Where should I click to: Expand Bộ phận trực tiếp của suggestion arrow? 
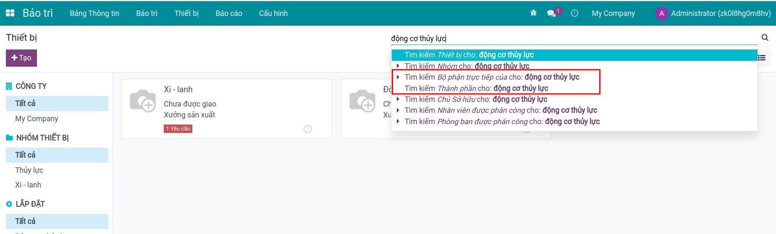(x=398, y=77)
